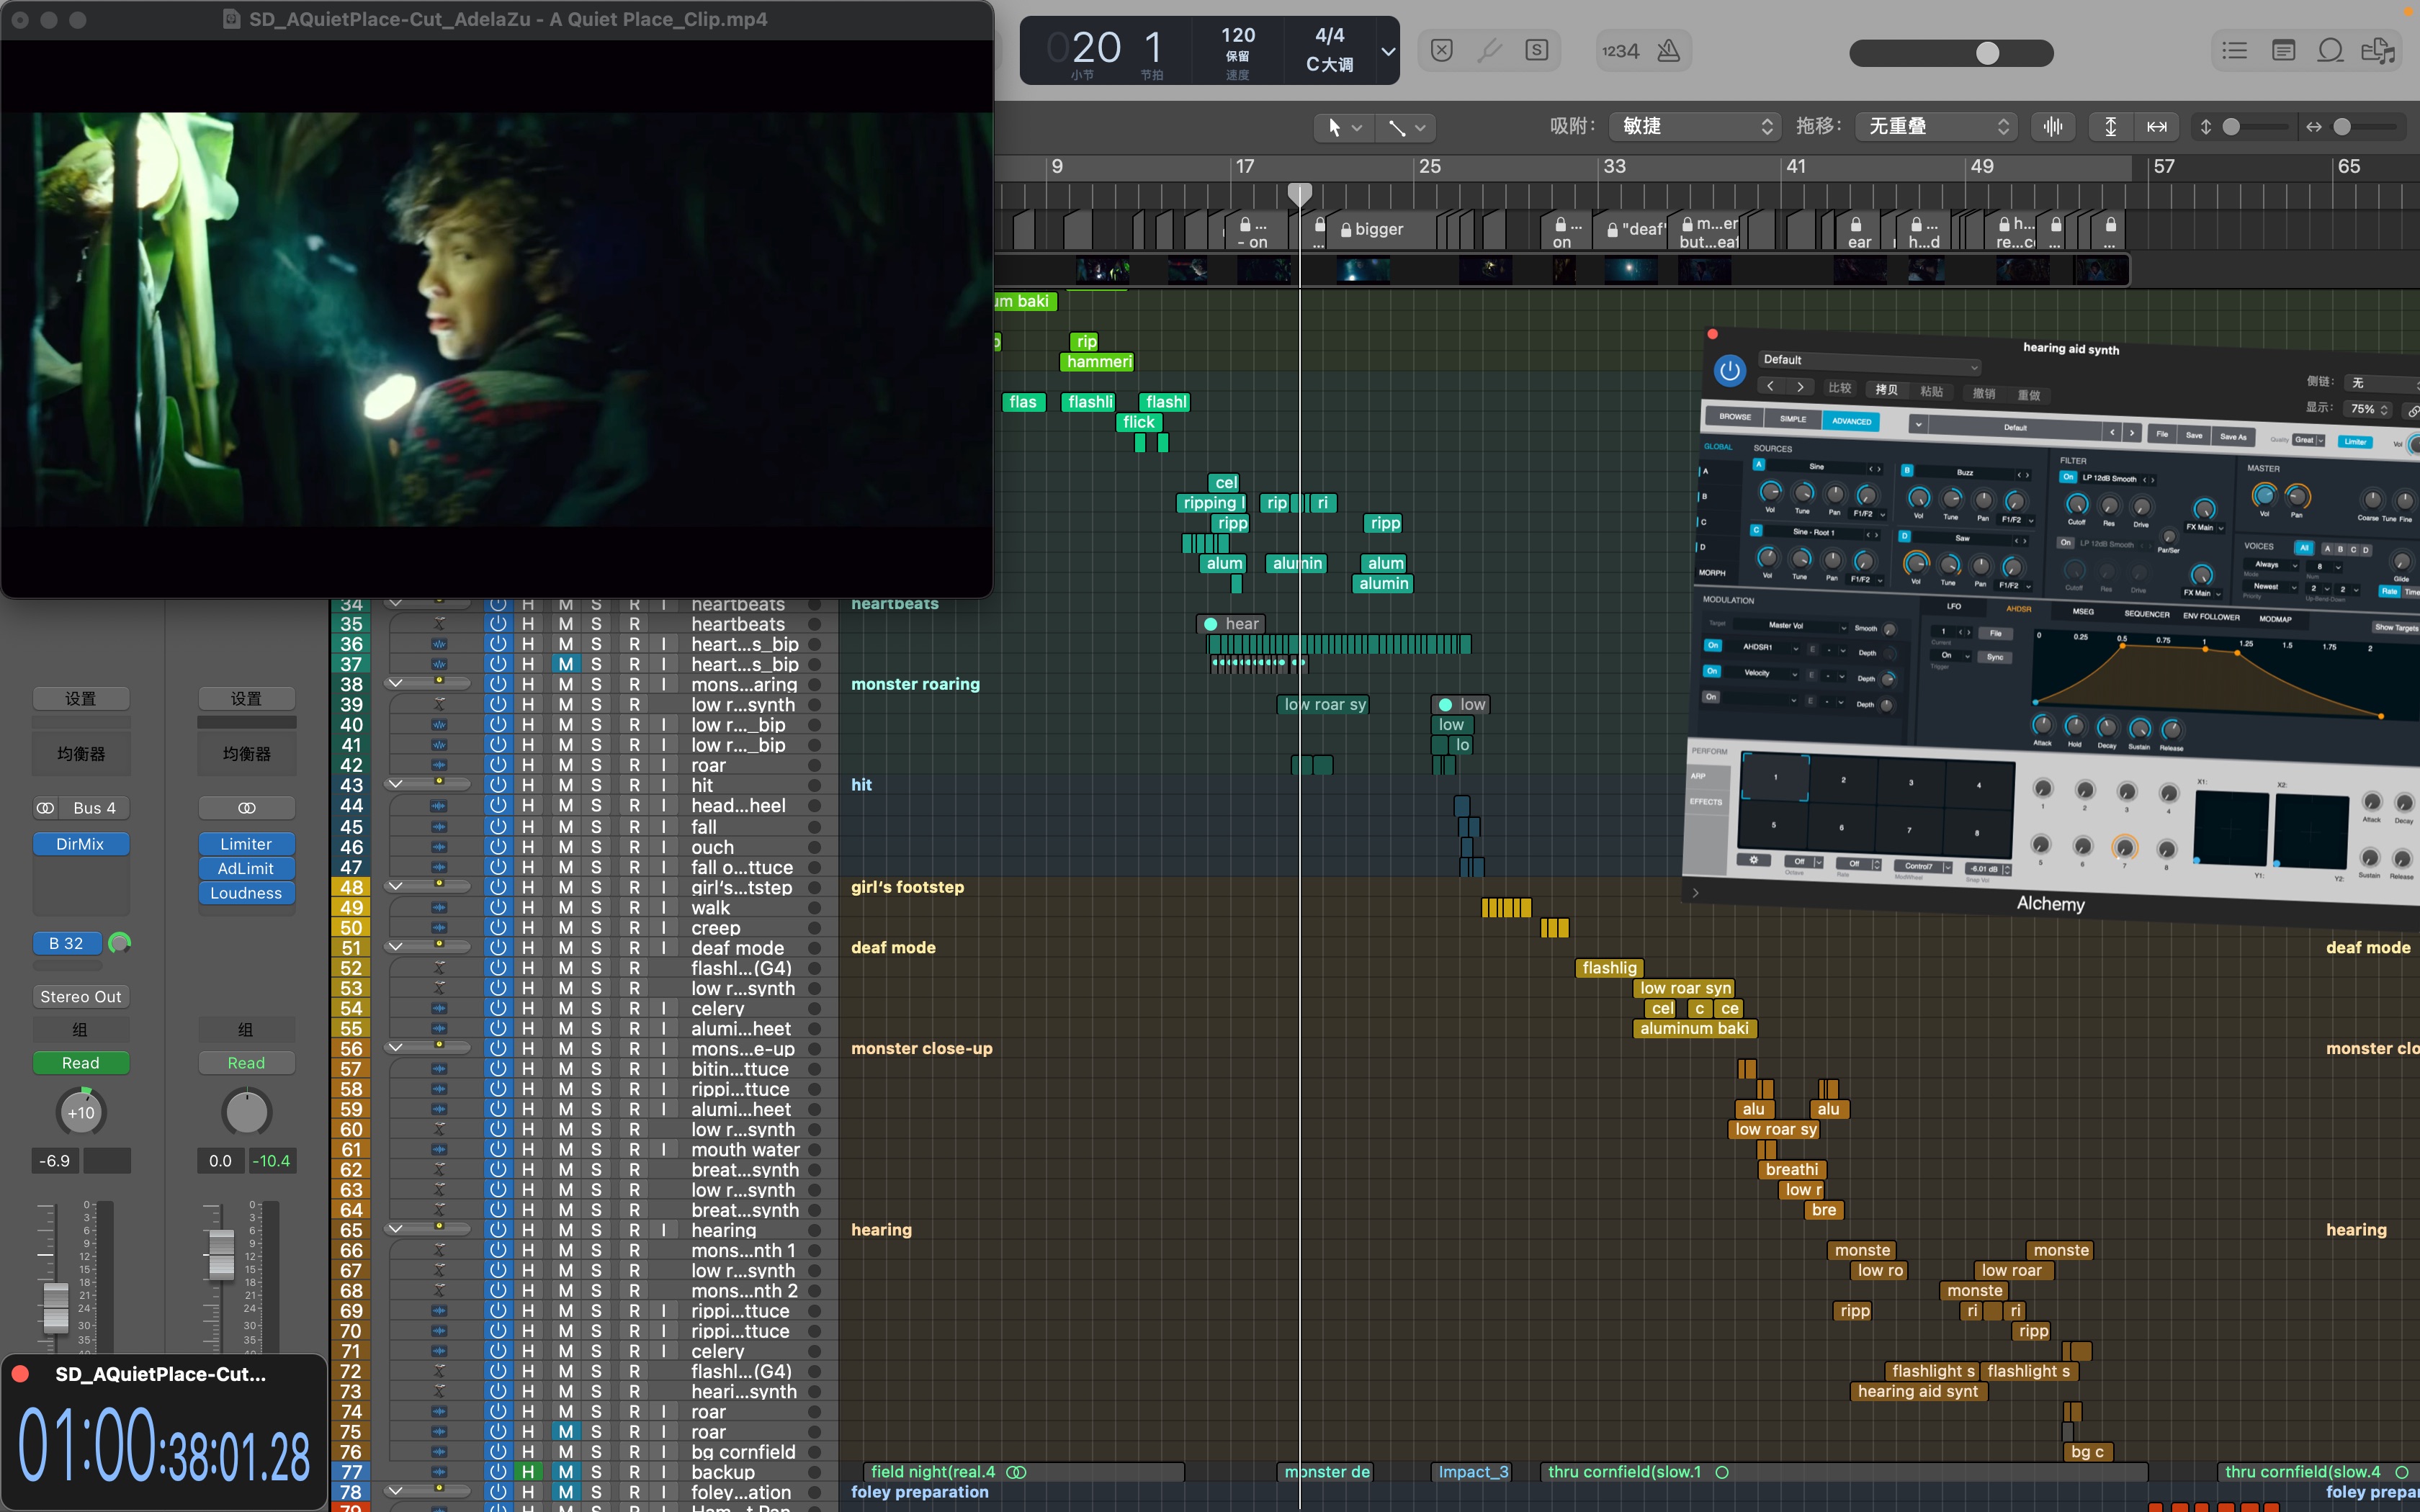Click the gear icon under Alchemy perform pads
The height and width of the screenshot is (1512, 2420).
click(x=1754, y=860)
